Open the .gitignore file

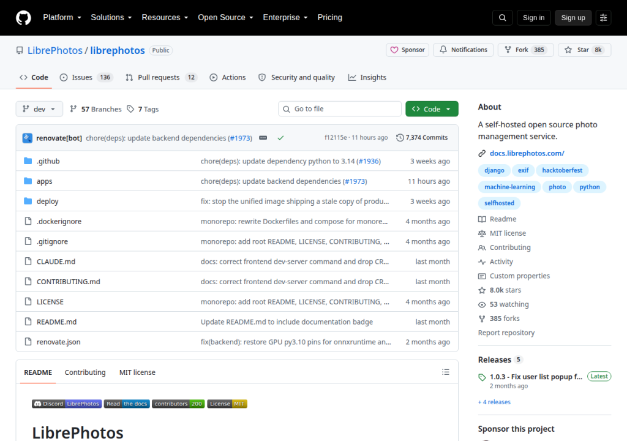point(53,241)
